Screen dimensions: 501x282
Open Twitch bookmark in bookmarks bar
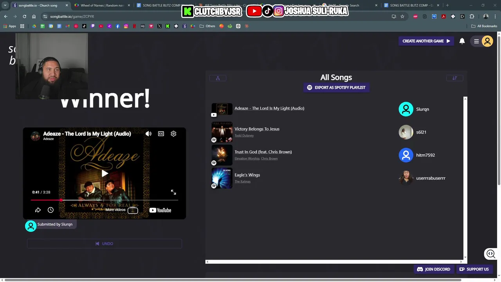point(93,26)
